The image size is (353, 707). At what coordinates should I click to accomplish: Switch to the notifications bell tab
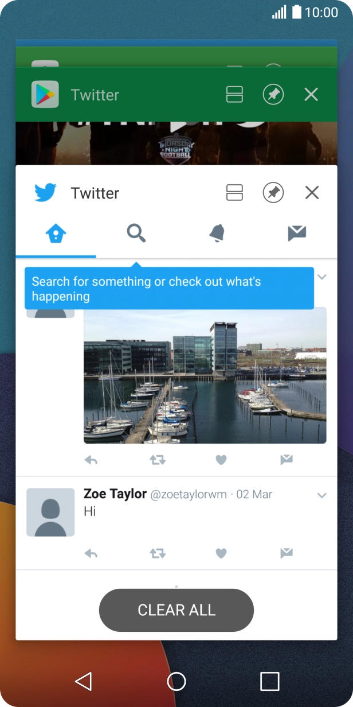(217, 234)
